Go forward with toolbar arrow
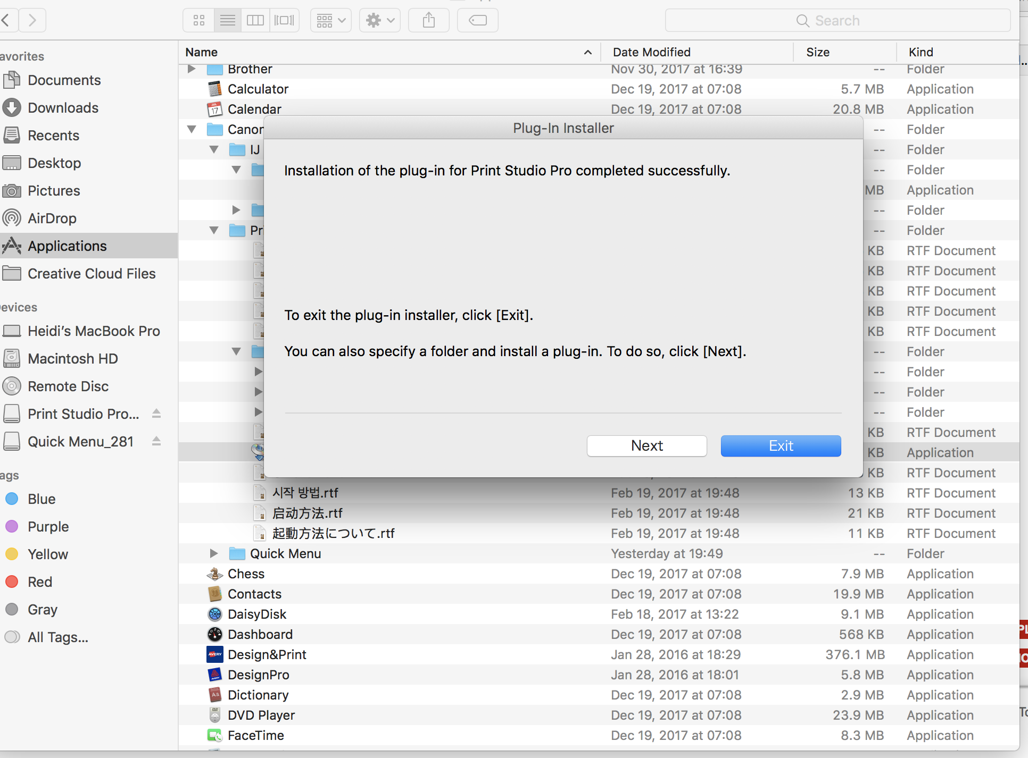This screenshot has height=758, width=1028. point(32,21)
